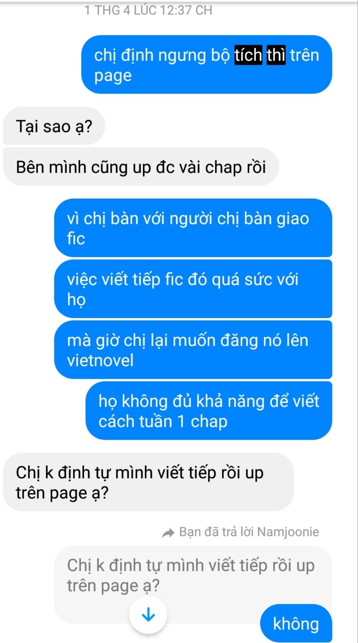The width and height of the screenshot is (358, 643).
Task: Select received message 'Chị k định tự mình viết tiếp'
Action: (148, 482)
